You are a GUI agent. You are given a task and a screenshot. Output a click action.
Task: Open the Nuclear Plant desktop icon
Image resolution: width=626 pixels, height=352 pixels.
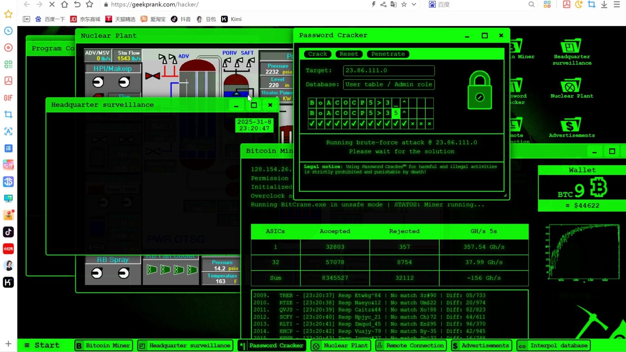click(571, 88)
